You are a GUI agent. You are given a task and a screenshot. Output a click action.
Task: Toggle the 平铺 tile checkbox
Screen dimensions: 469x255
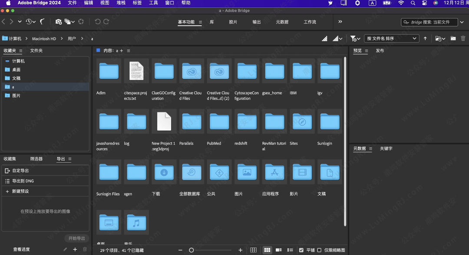tap(301, 250)
